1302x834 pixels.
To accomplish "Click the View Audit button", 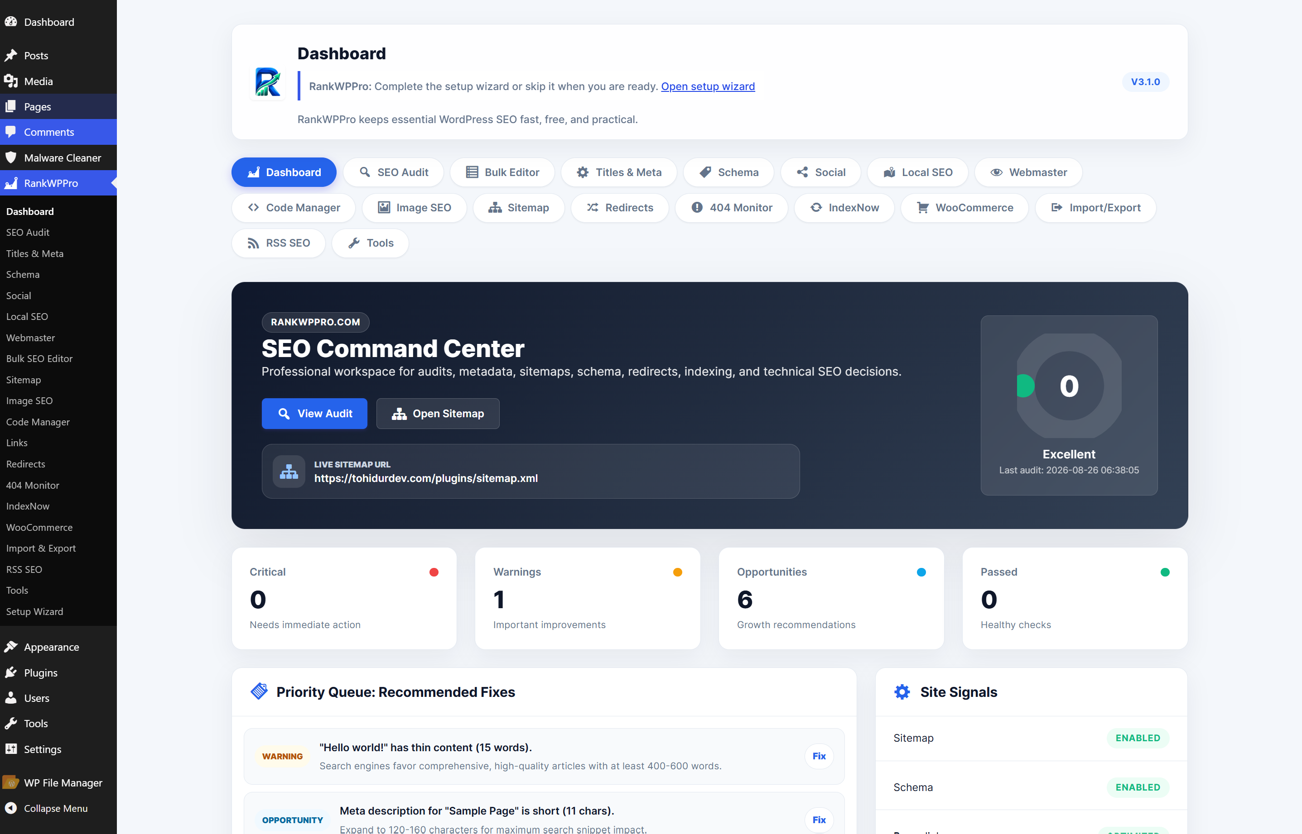I will [314, 413].
